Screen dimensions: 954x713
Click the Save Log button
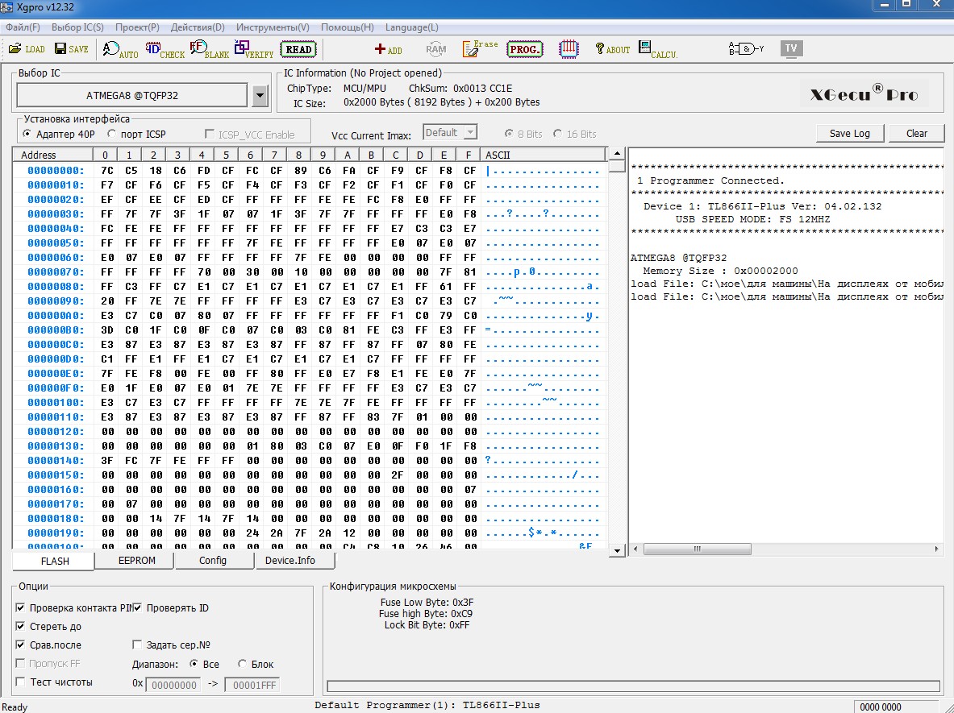tap(849, 134)
